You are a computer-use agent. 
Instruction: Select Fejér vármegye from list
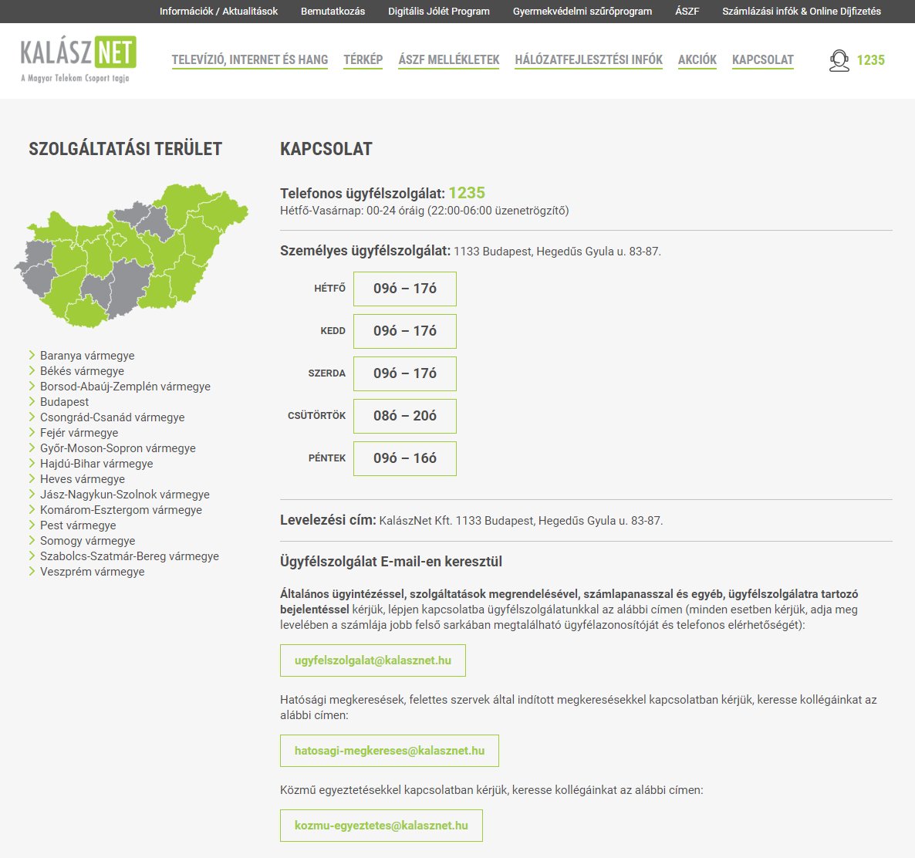pyautogui.click(x=79, y=433)
